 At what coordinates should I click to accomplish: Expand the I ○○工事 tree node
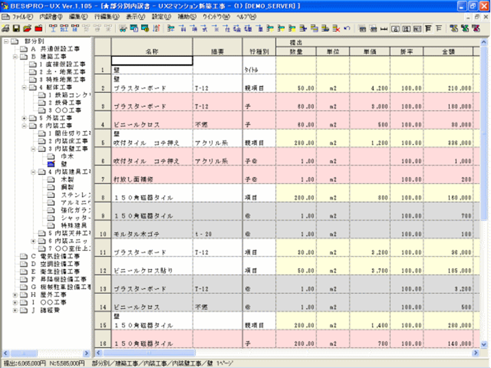(15, 302)
